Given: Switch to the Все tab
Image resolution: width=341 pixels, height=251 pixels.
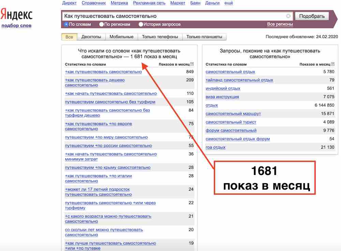Looking at the screenshot, I should point(69,37).
